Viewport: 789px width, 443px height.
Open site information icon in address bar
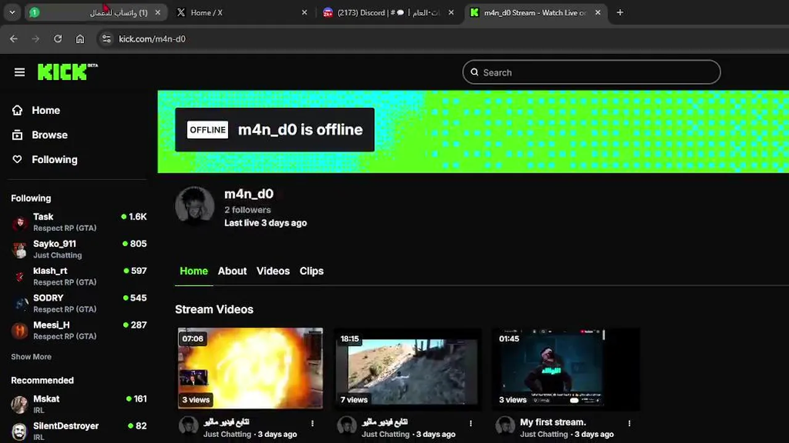click(x=107, y=39)
